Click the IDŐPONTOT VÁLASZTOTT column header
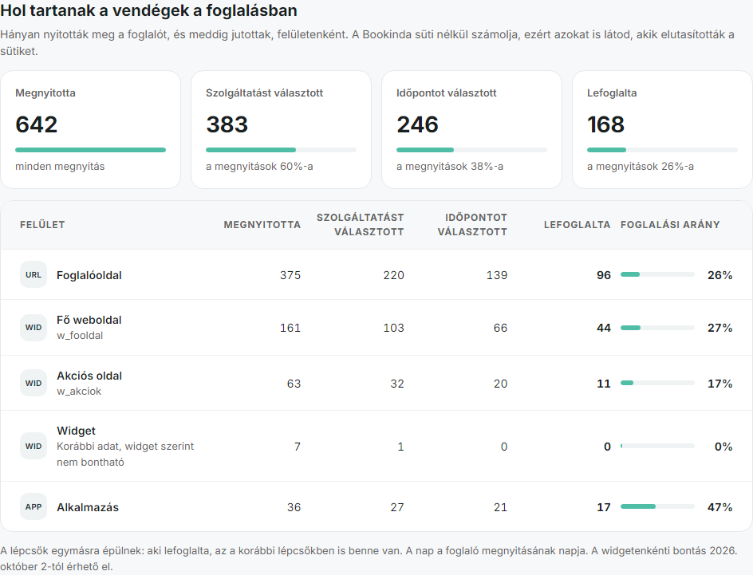The height and width of the screenshot is (575, 753). coord(472,225)
